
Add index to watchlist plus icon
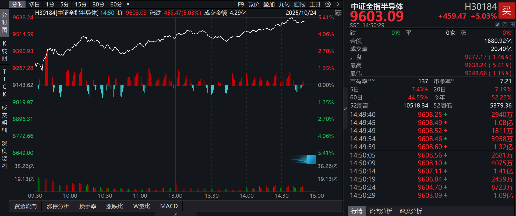512,25
